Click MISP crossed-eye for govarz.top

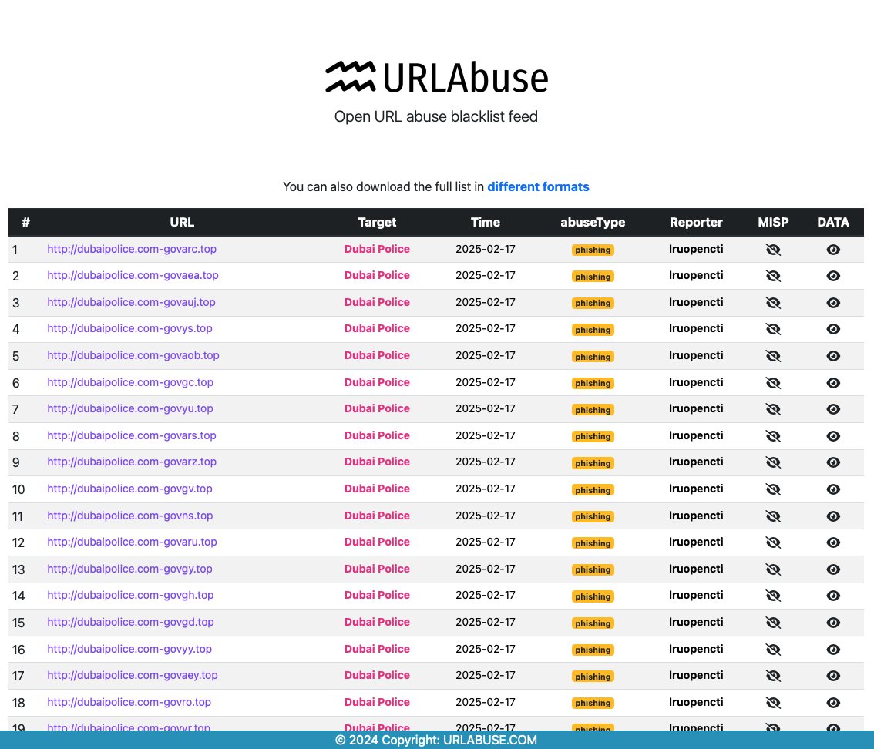point(773,462)
